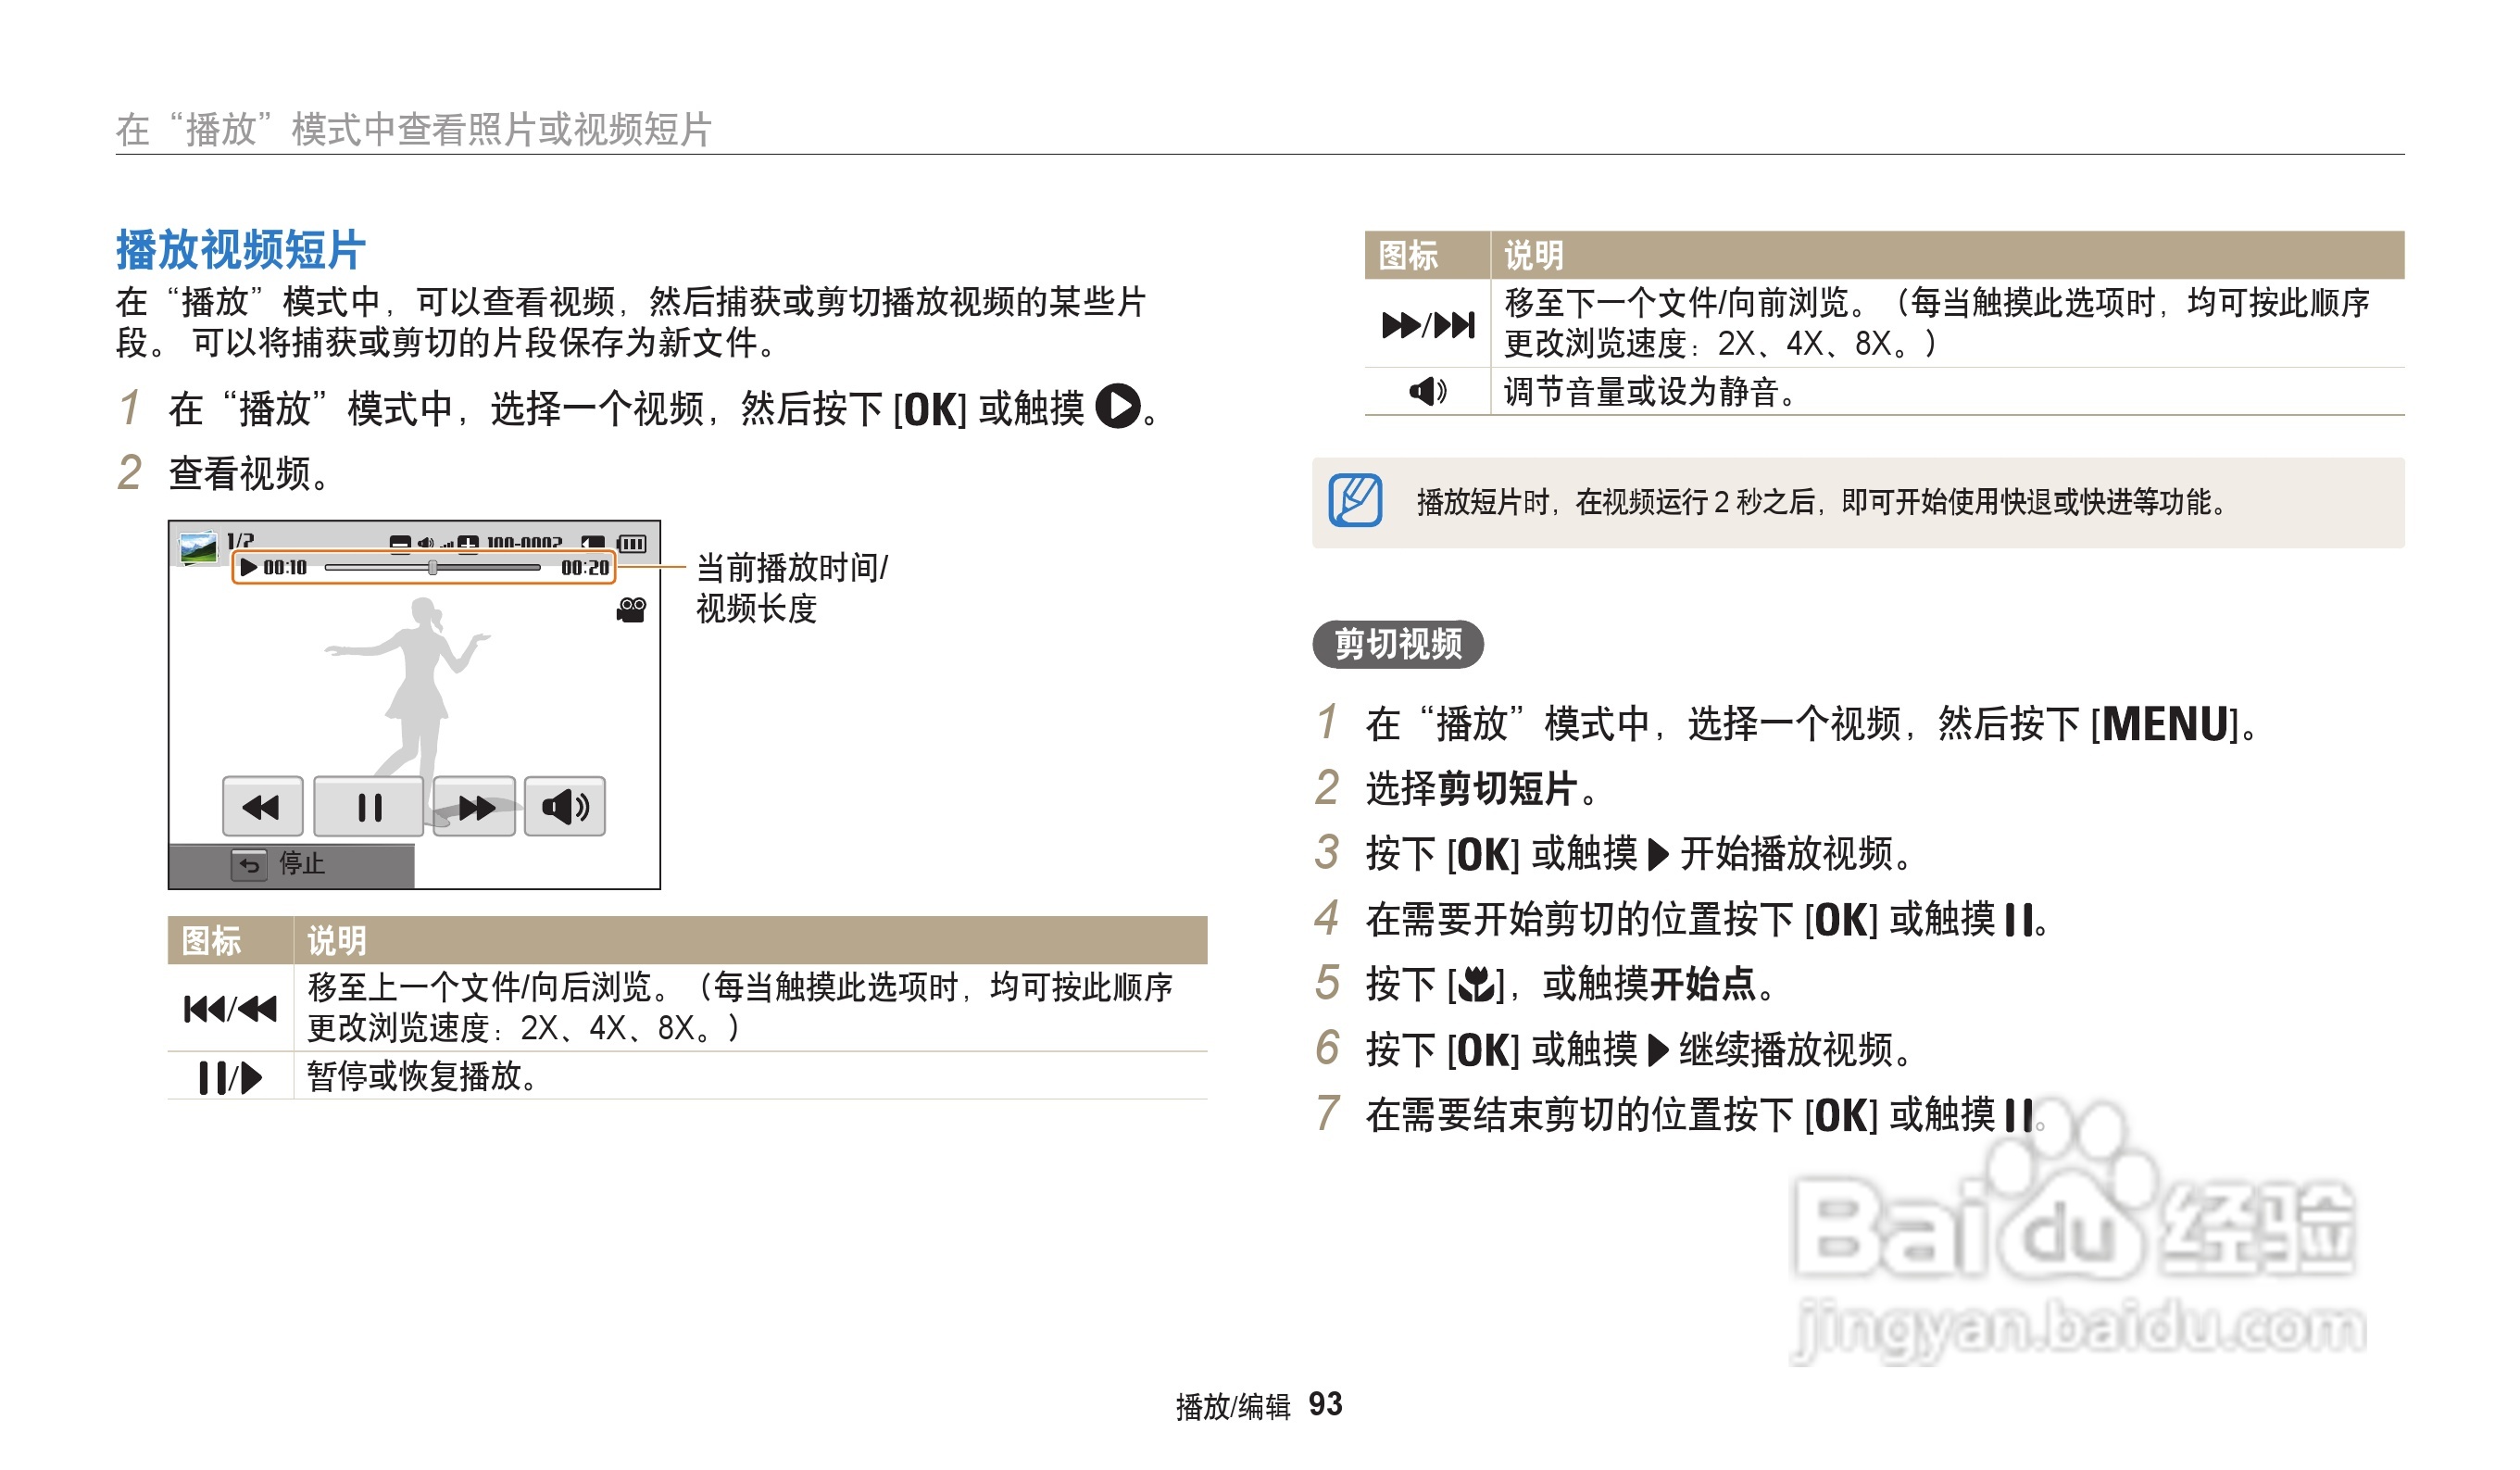Click the video camera icon on the screen
The width and height of the screenshot is (2520, 1470).
pos(631,610)
